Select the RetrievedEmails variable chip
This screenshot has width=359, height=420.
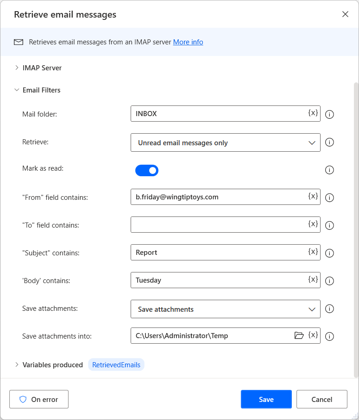click(116, 365)
